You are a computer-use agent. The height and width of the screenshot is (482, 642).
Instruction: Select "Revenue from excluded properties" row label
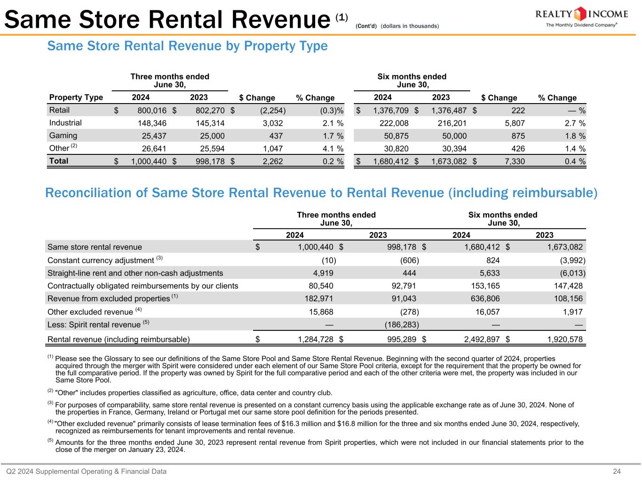pyautogui.click(x=109, y=298)
